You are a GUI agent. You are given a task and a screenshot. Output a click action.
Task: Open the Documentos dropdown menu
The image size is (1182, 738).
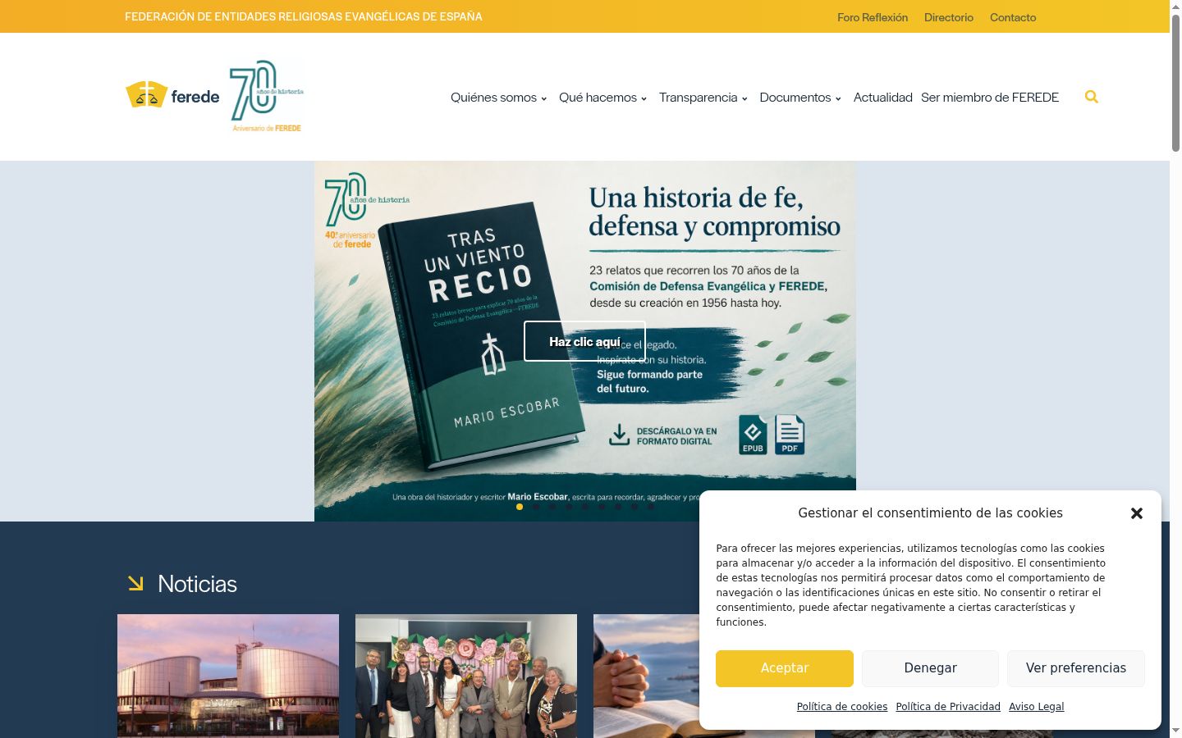[800, 98]
